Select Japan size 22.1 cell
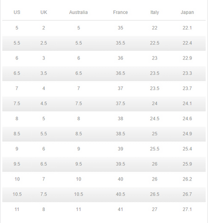Screen dimensions: 208x223 (187, 28)
